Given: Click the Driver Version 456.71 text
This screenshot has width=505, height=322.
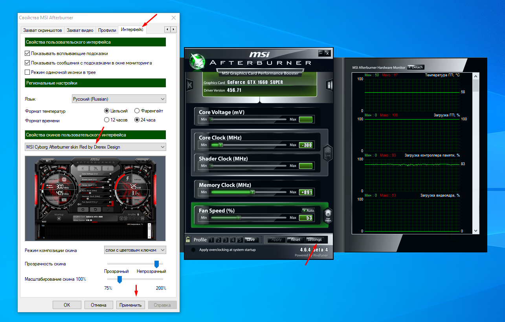Looking at the screenshot, I should click(222, 90).
